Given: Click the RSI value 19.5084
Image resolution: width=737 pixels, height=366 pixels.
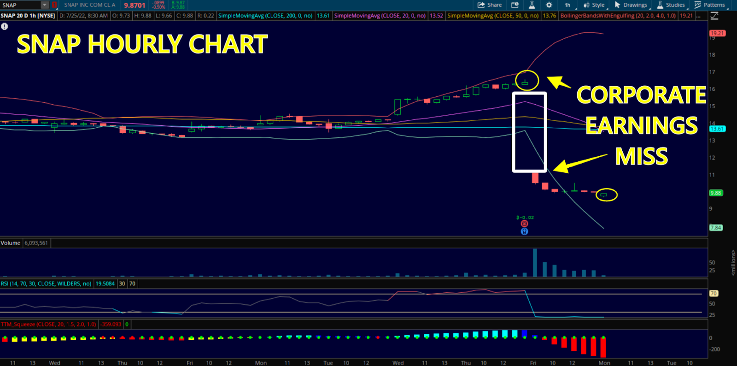Looking at the screenshot, I should [x=105, y=283].
